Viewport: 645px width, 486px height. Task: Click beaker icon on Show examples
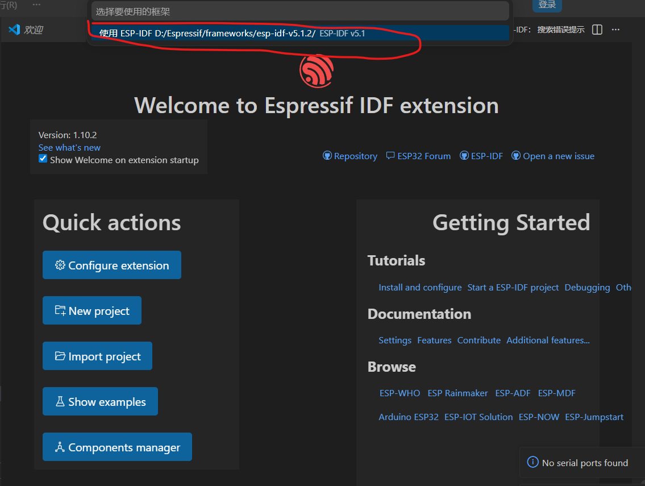tap(60, 401)
